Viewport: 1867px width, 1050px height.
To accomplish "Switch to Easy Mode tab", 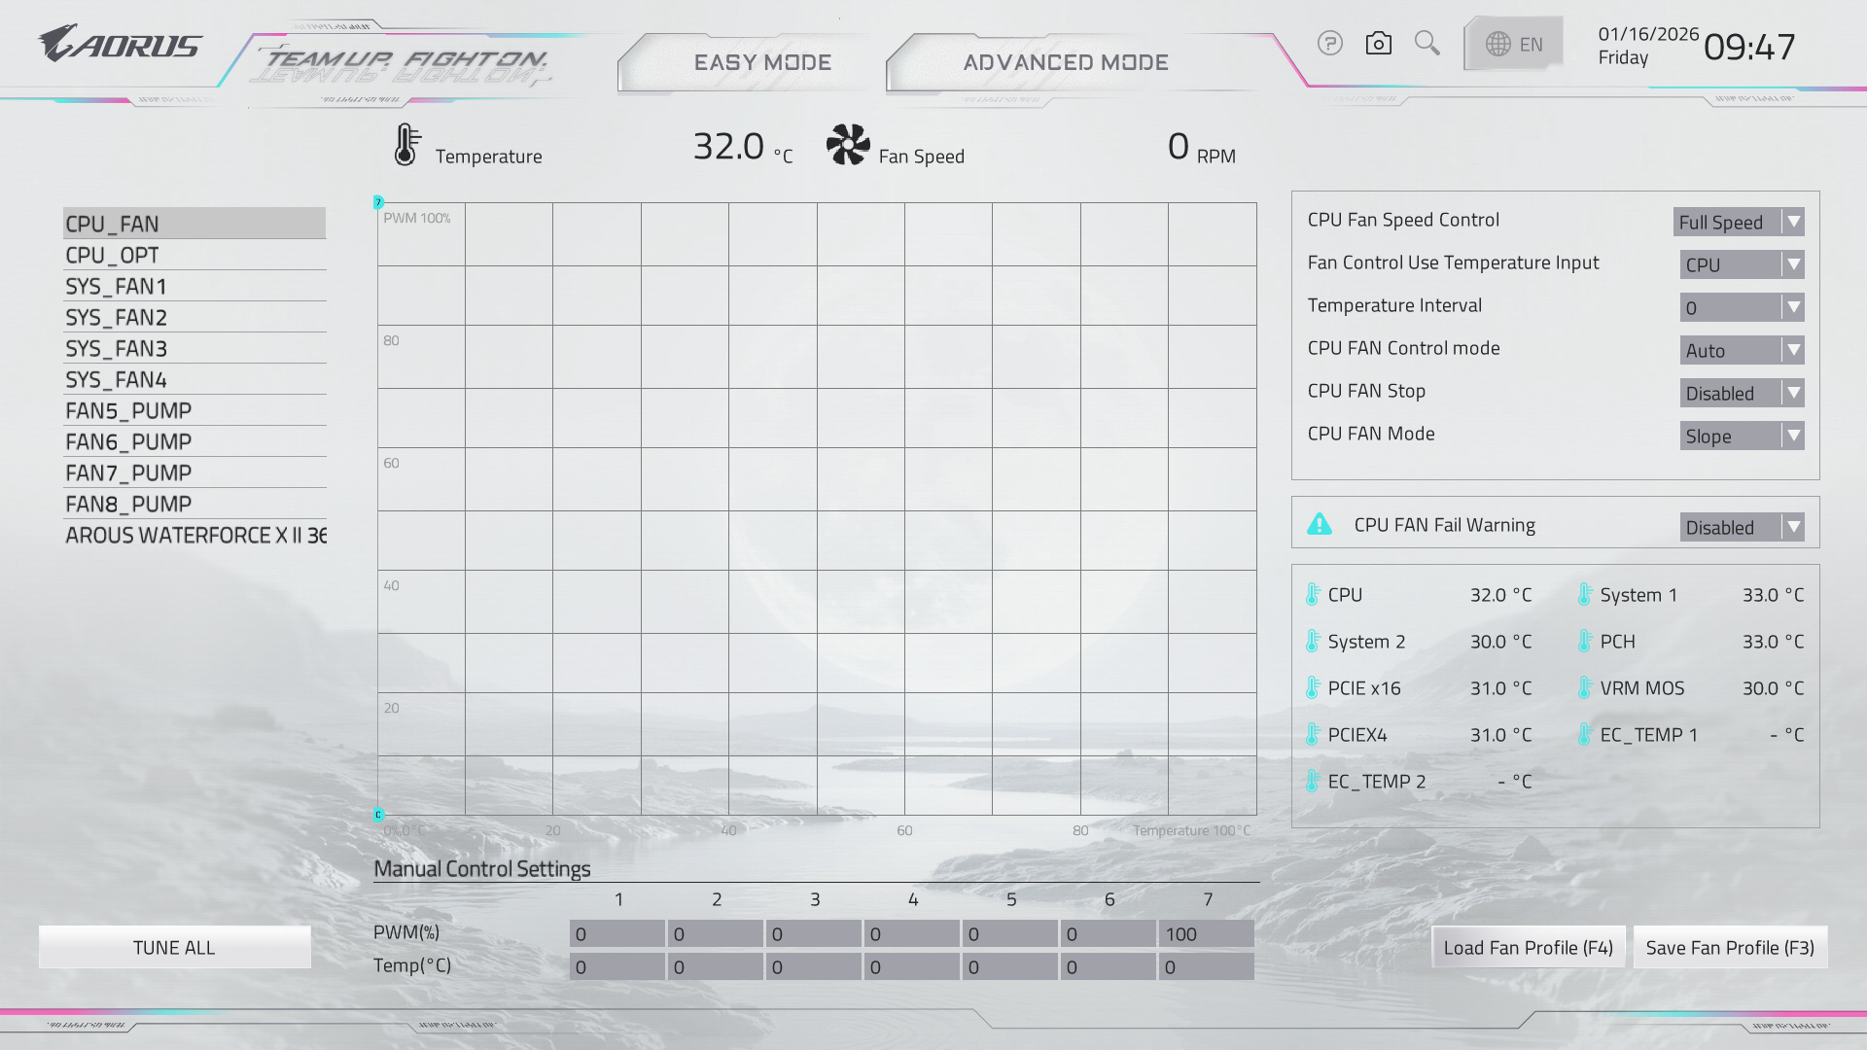I will tap(762, 63).
